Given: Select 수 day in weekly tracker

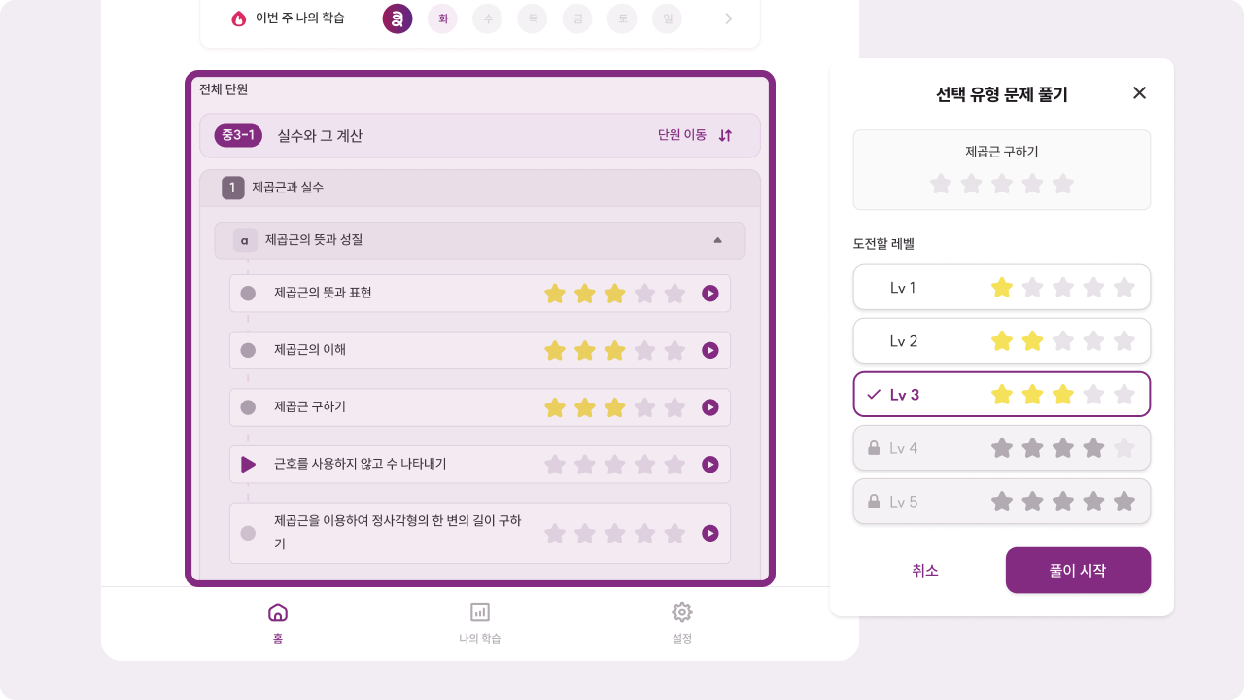Looking at the screenshot, I should pos(487,18).
